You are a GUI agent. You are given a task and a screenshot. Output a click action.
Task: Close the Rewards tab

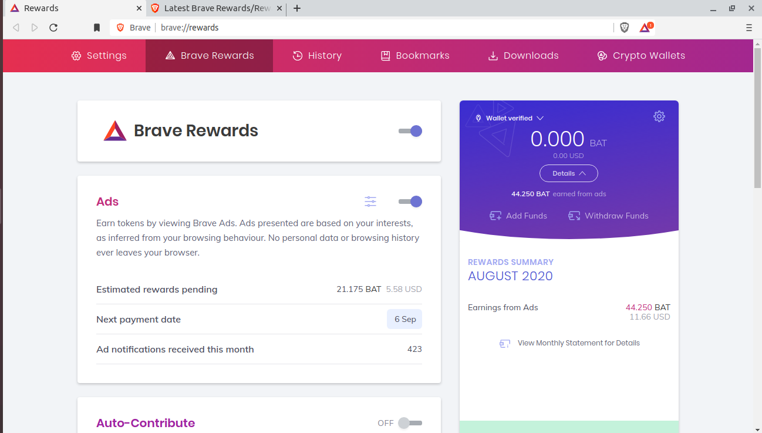[x=139, y=8]
